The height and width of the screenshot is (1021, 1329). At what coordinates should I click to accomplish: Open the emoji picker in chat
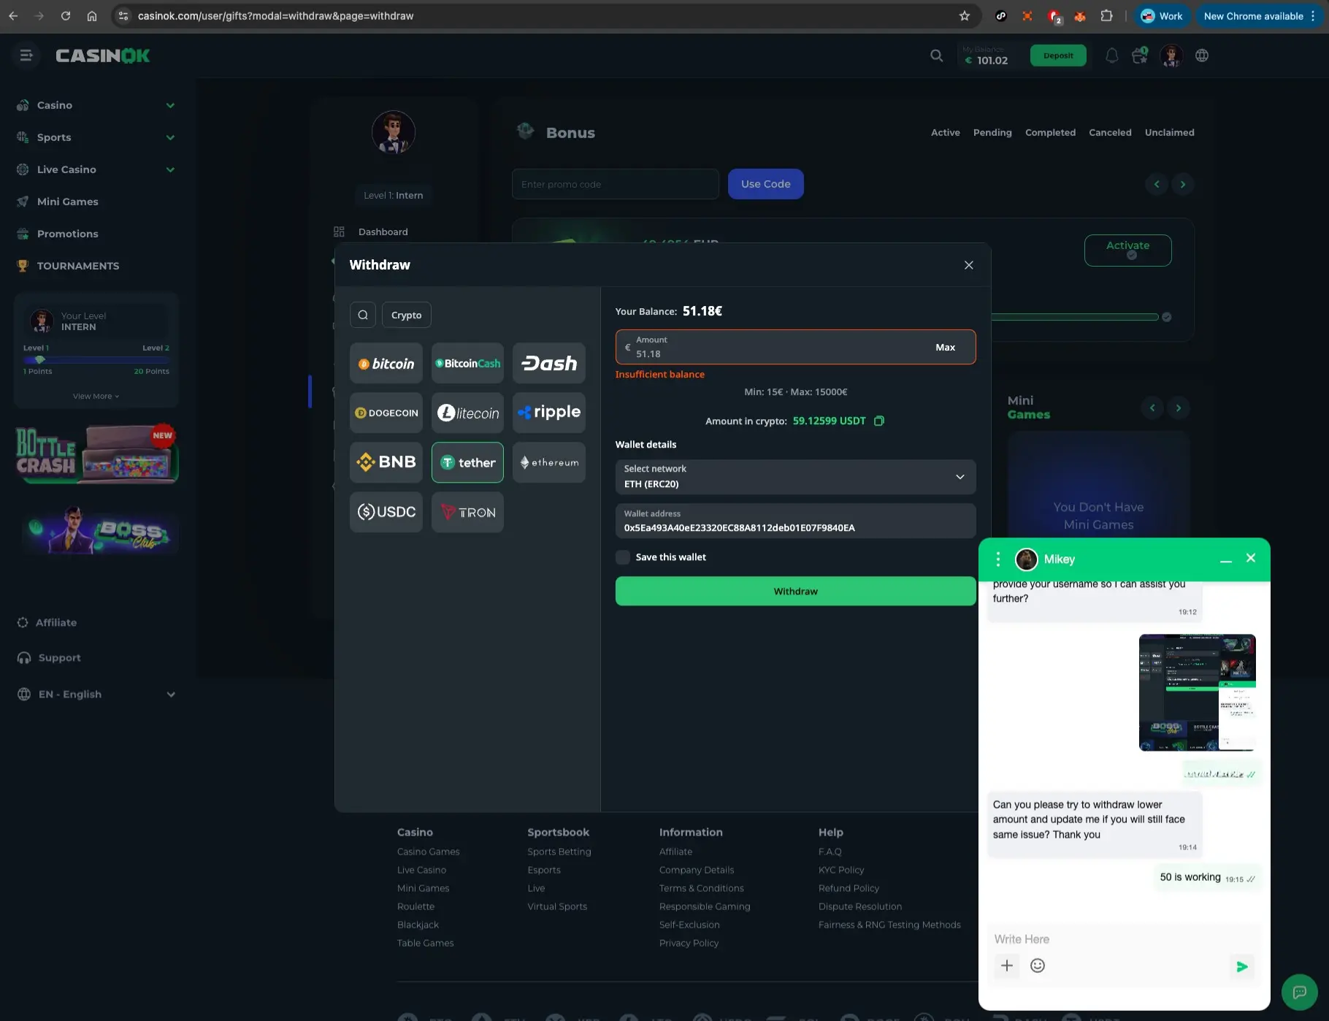[x=1038, y=965]
